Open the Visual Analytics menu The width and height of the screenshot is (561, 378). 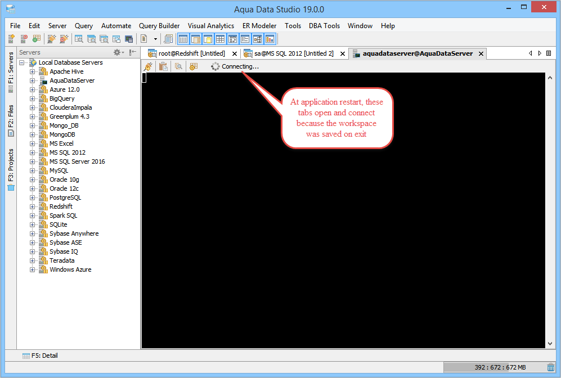pyautogui.click(x=211, y=26)
